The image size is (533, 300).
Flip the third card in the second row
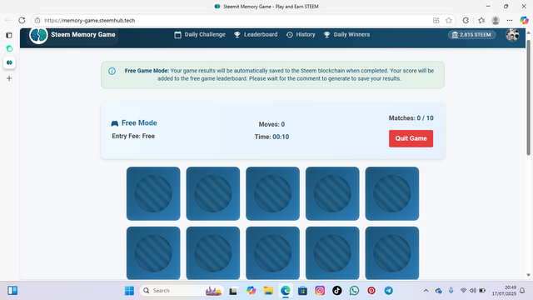pos(272,253)
